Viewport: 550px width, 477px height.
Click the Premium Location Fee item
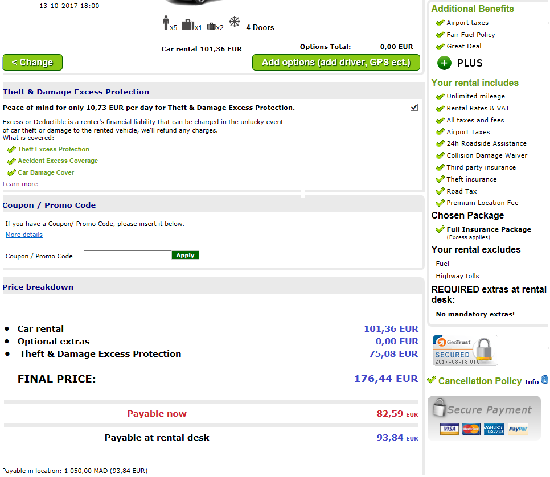482,203
